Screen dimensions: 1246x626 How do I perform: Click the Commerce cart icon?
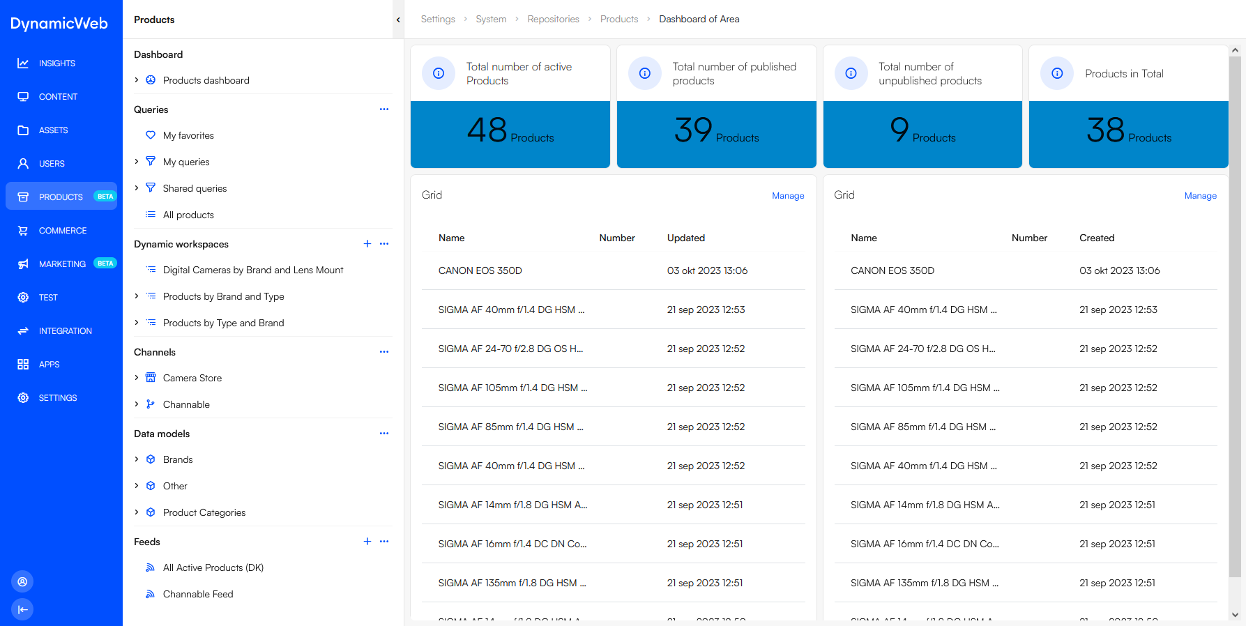coord(23,231)
